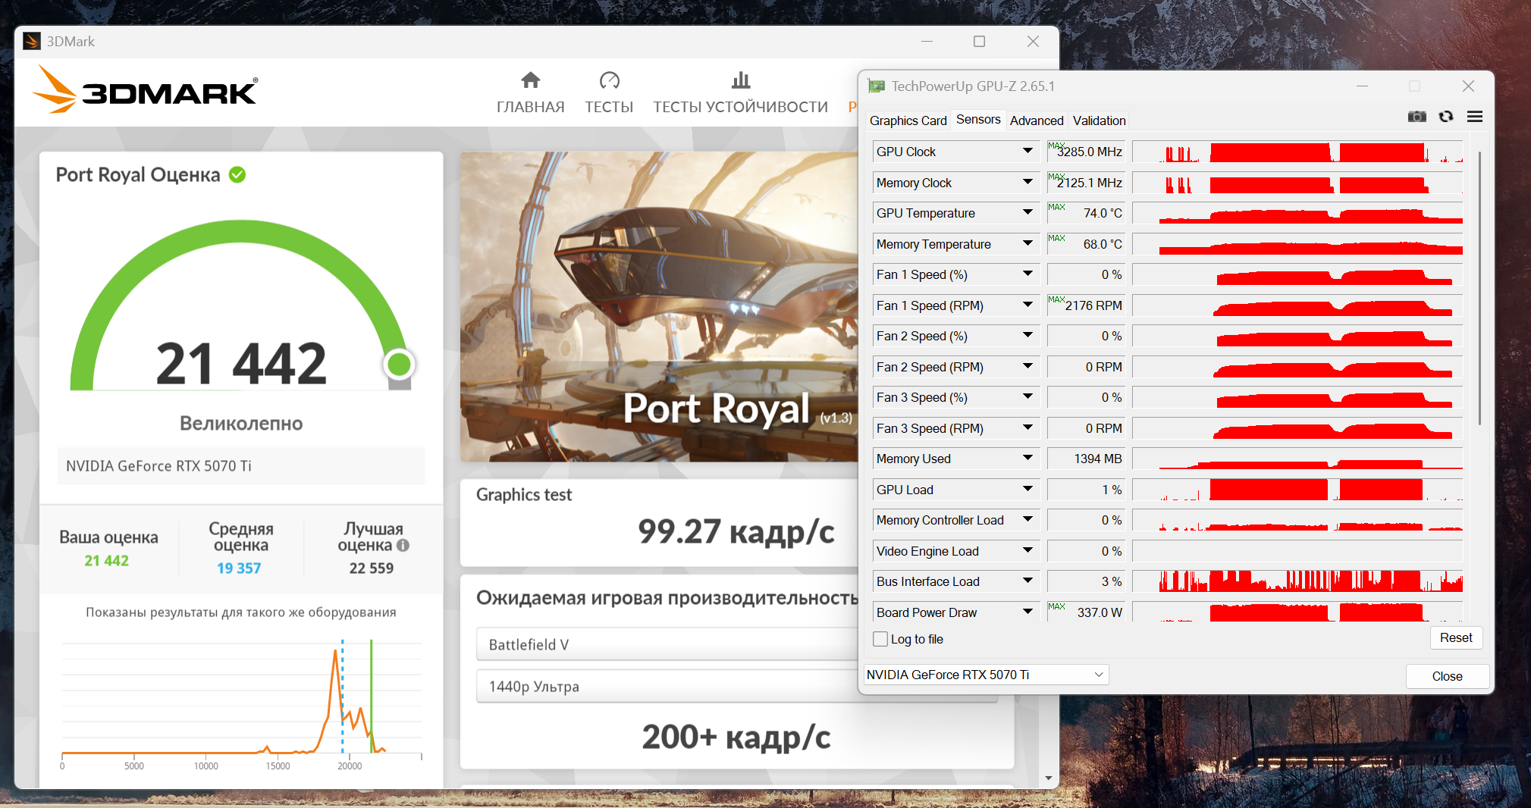Open the Battlefield V game selector
The width and height of the screenshot is (1531, 808).
click(x=667, y=644)
